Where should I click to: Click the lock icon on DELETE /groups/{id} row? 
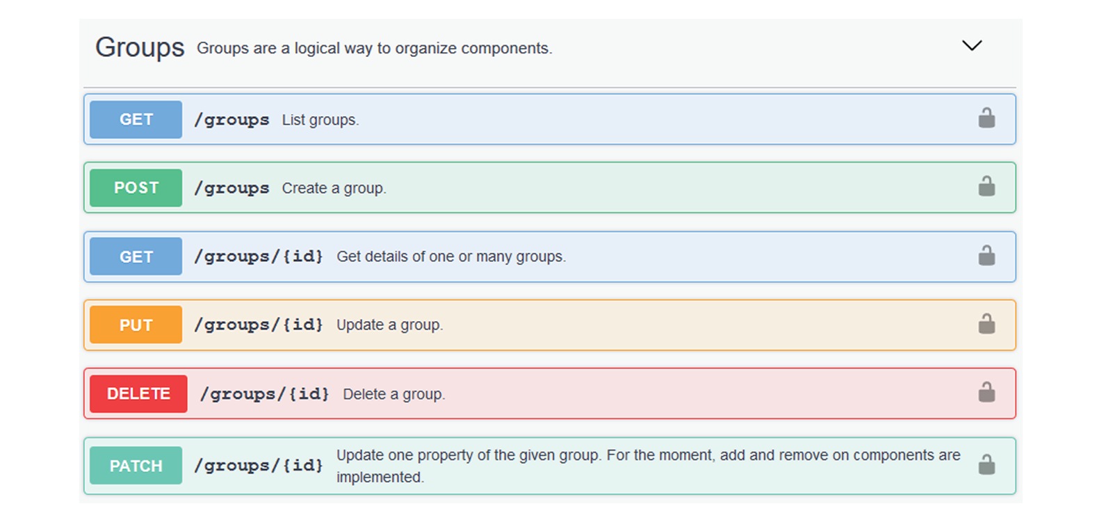[986, 393]
